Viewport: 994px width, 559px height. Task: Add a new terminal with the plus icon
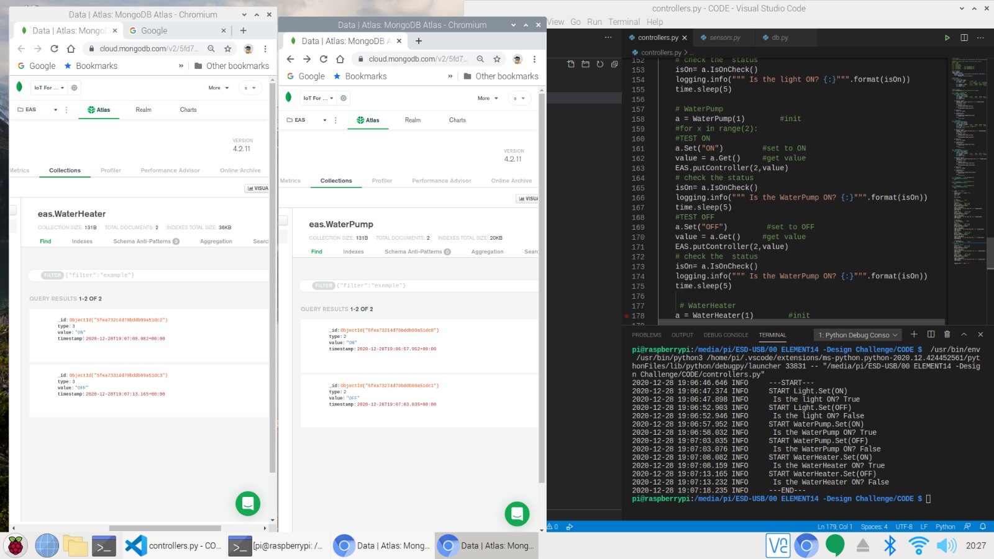[914, 335]
